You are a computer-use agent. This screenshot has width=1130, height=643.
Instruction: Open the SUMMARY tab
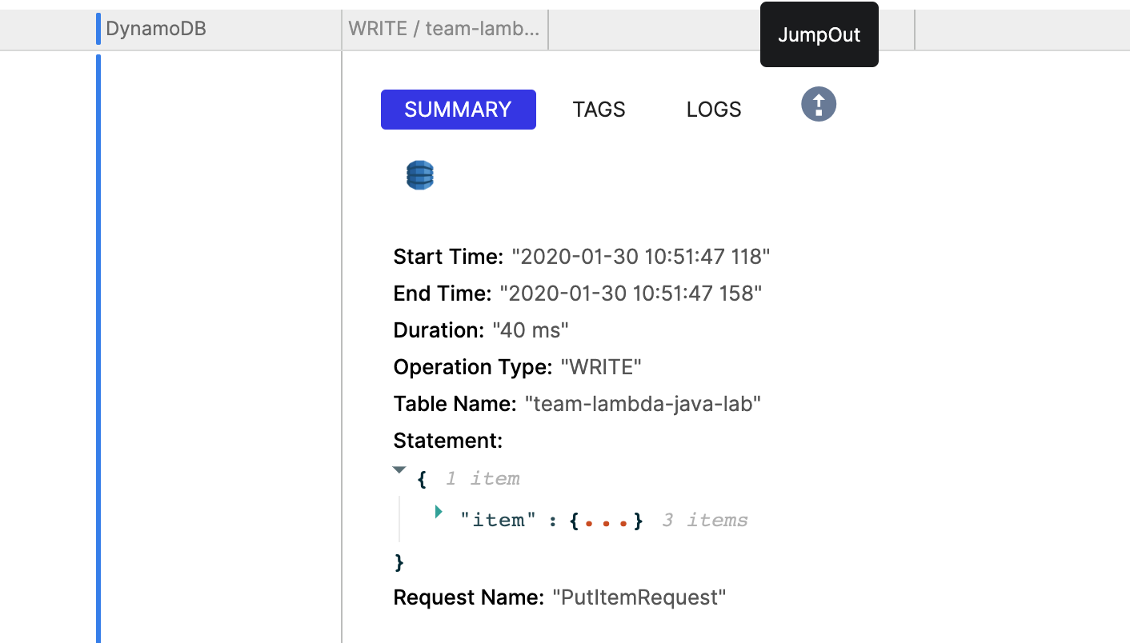point(458,110)
